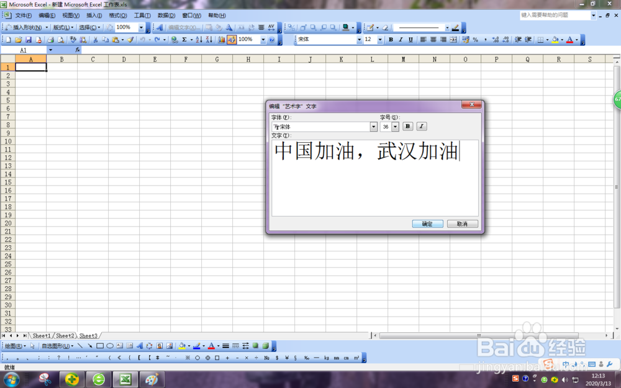Viewport: 621px width, 388px height.
Task: Click the Erase Border eraser icon
Action: tap(385, 28)
